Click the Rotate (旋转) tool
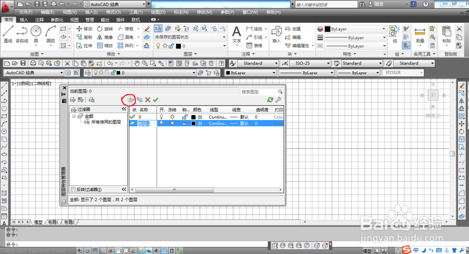Image resolution: width=469 pixels, height=254 pixels. 105,29
